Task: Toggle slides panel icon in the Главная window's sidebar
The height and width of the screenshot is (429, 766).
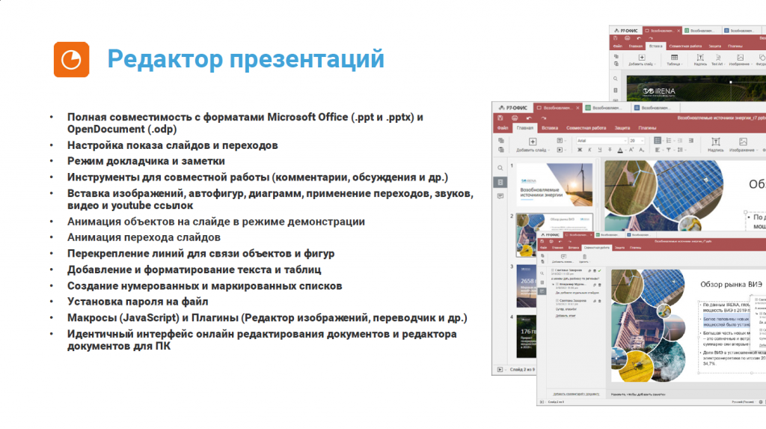Action: click(x=500, y=182)
